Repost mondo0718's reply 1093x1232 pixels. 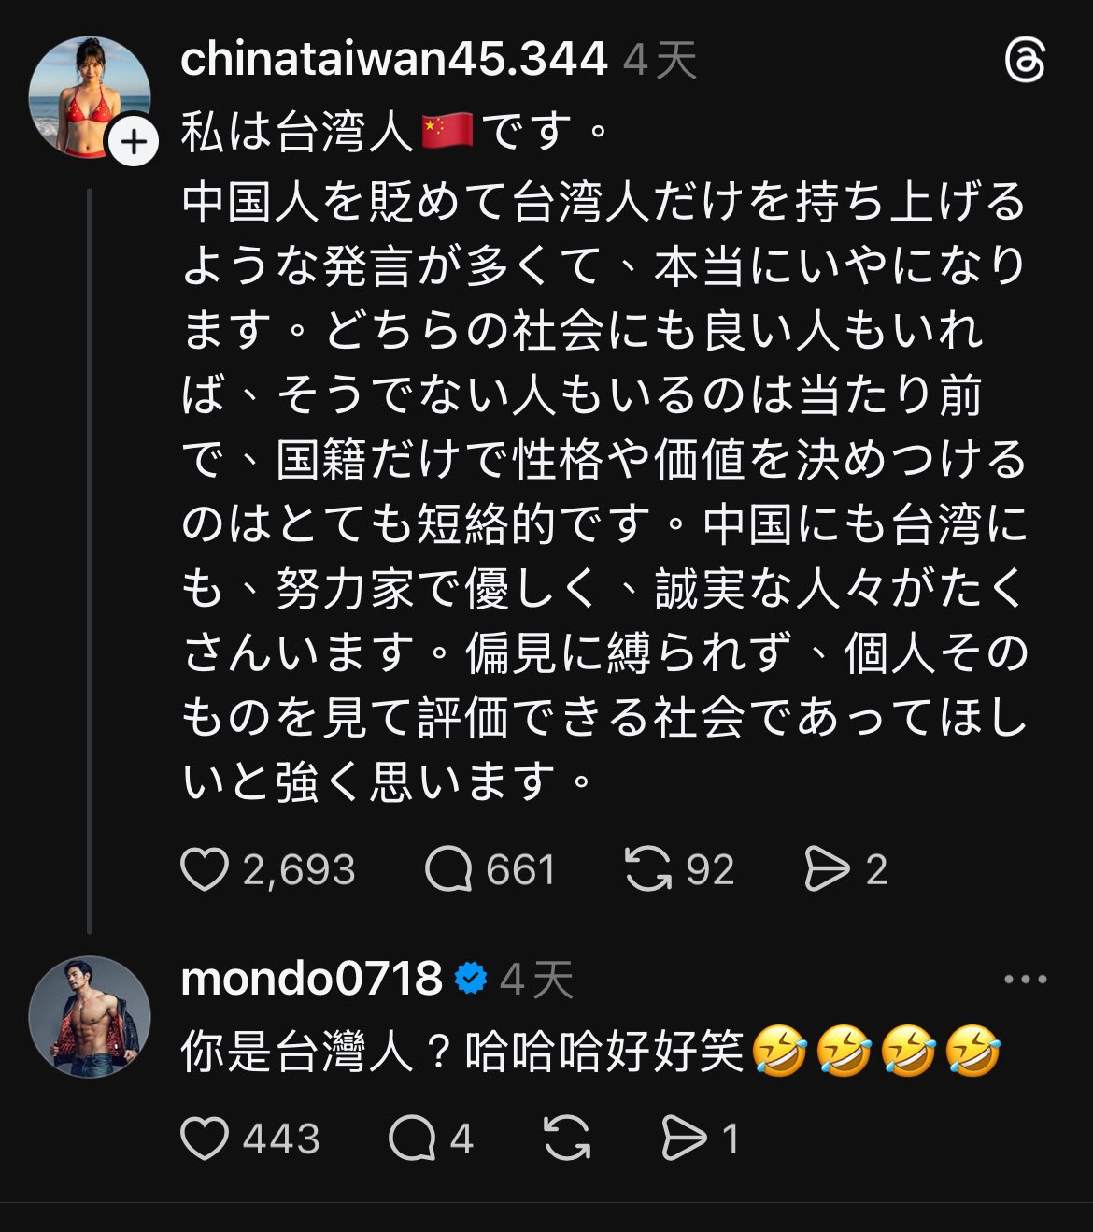(567, 1139)
